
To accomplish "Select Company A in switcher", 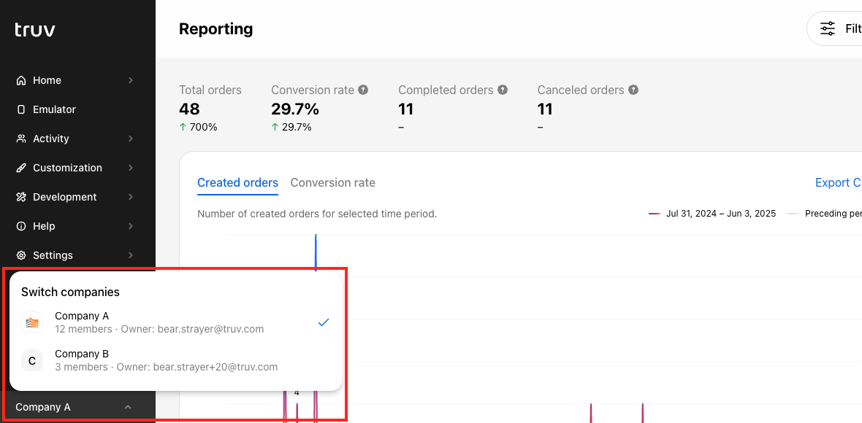I will (176, 322).
